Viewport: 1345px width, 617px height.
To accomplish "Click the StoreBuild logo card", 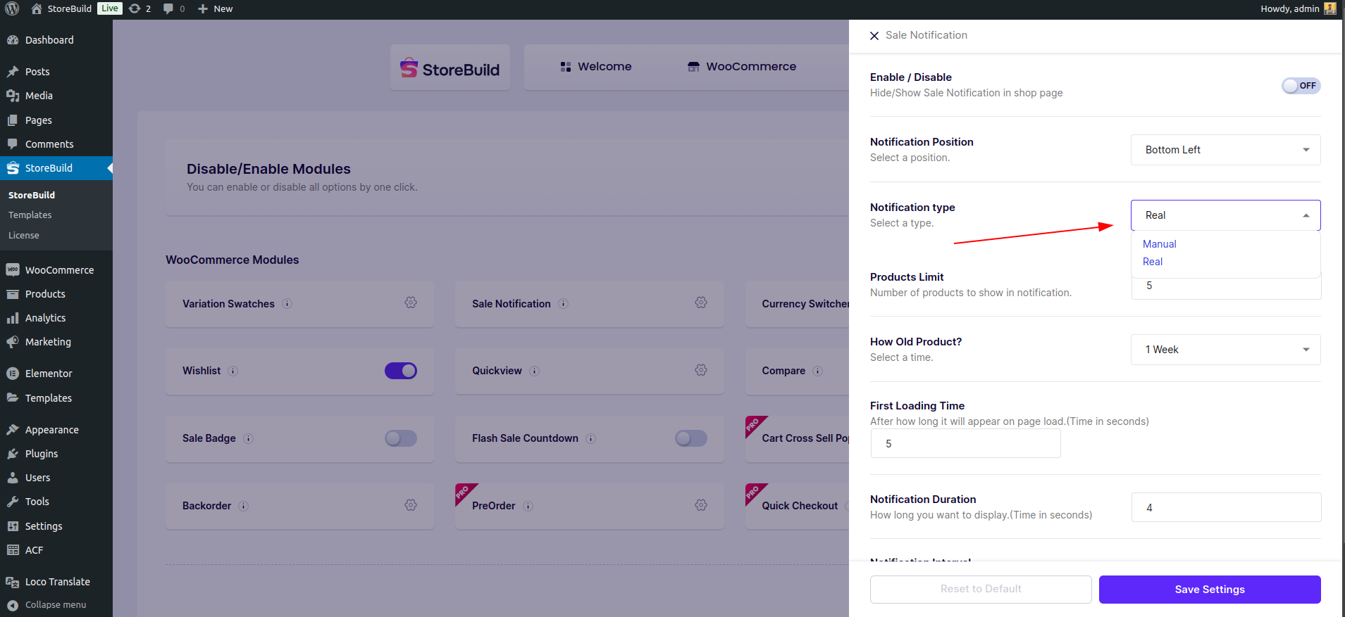I will [x=450, y=68].
